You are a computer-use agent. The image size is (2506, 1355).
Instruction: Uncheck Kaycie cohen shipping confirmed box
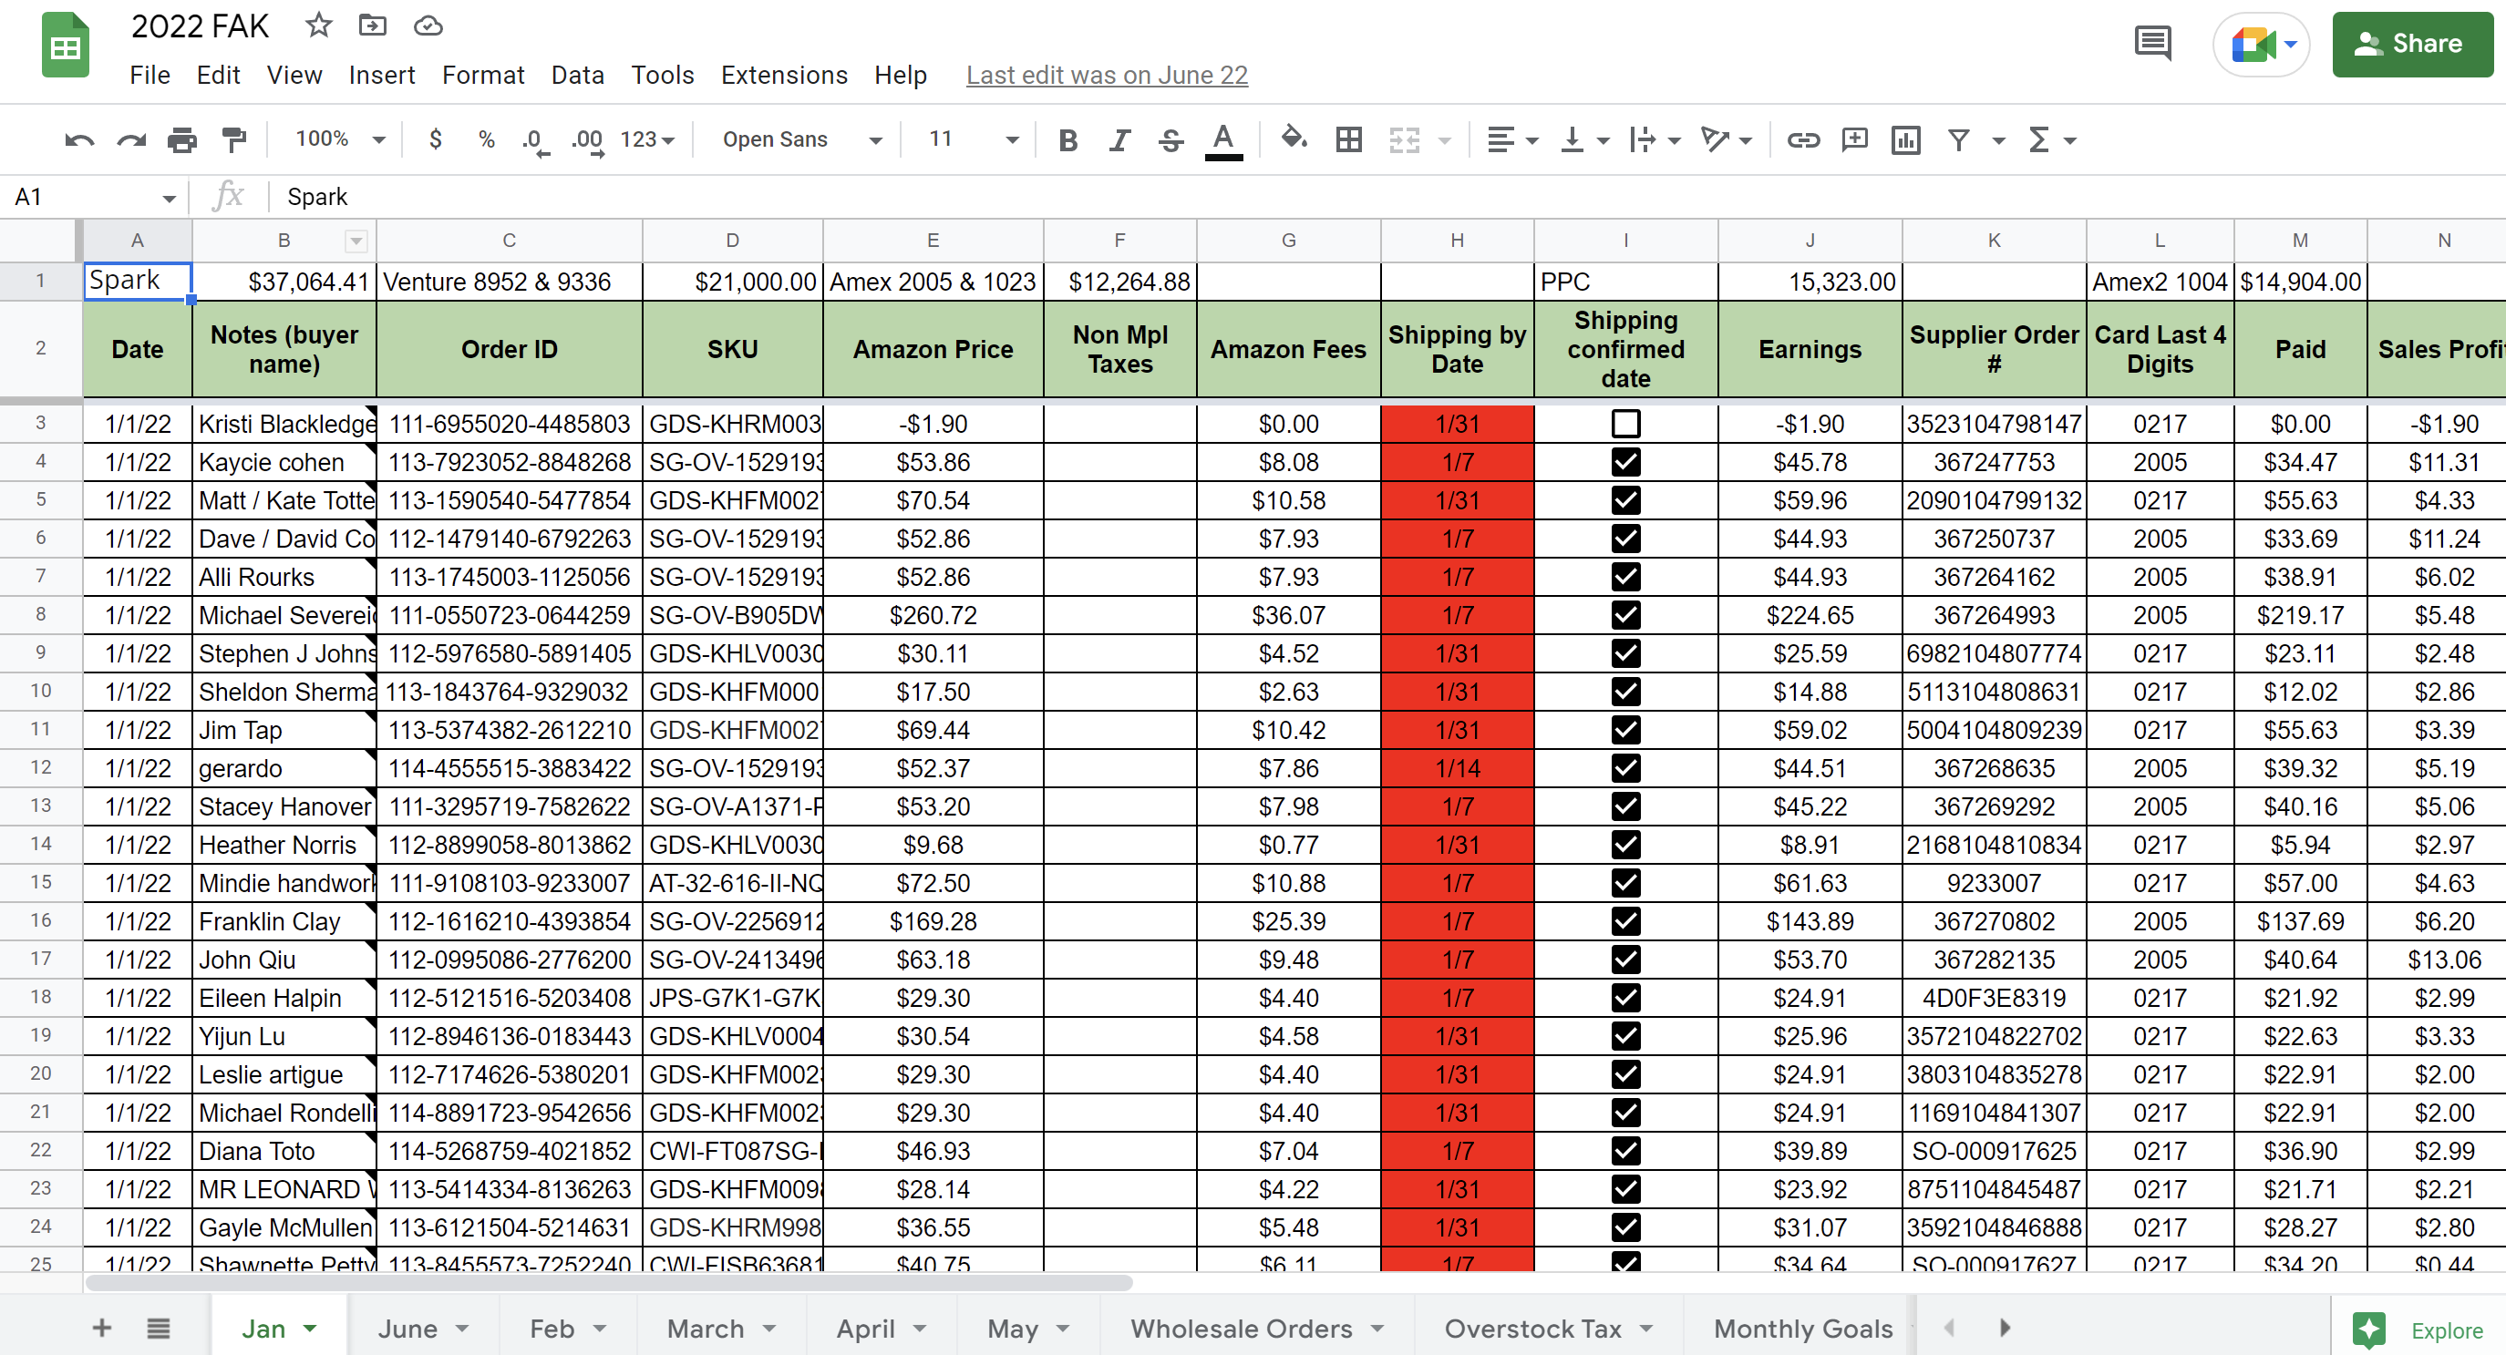click(1625, 461)
